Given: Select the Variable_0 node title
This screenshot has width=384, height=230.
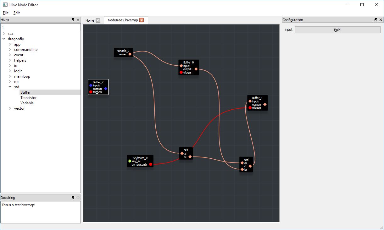Looking at the screenshot, I should point(123,51).
